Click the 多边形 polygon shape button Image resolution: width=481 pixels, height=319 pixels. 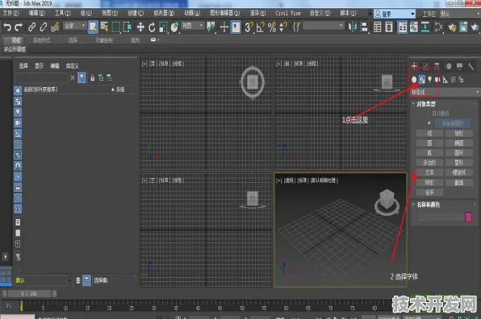(x=429, y=163)
